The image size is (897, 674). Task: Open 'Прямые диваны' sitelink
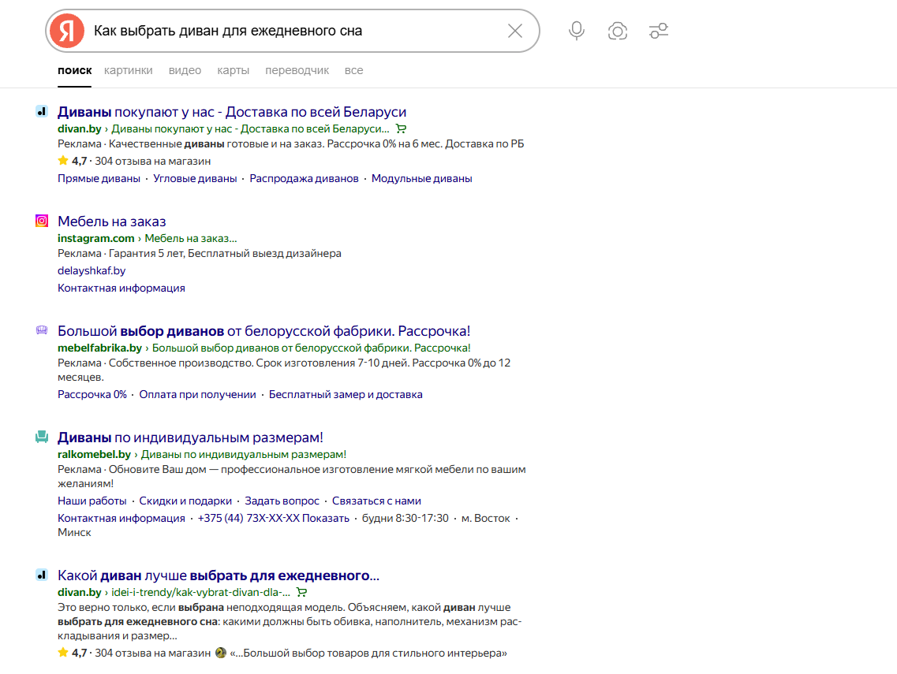99,178
